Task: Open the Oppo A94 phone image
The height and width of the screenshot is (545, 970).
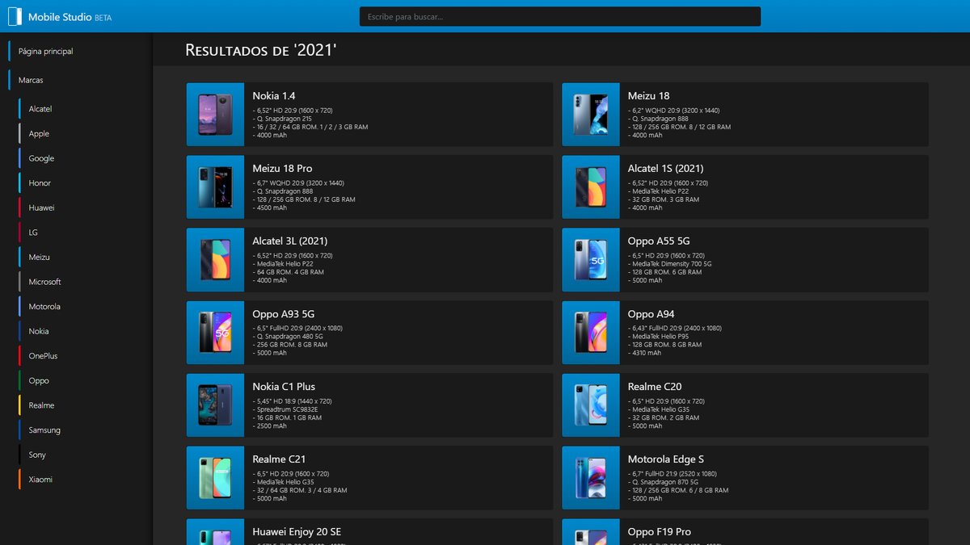Action: (x=591, y=333)
